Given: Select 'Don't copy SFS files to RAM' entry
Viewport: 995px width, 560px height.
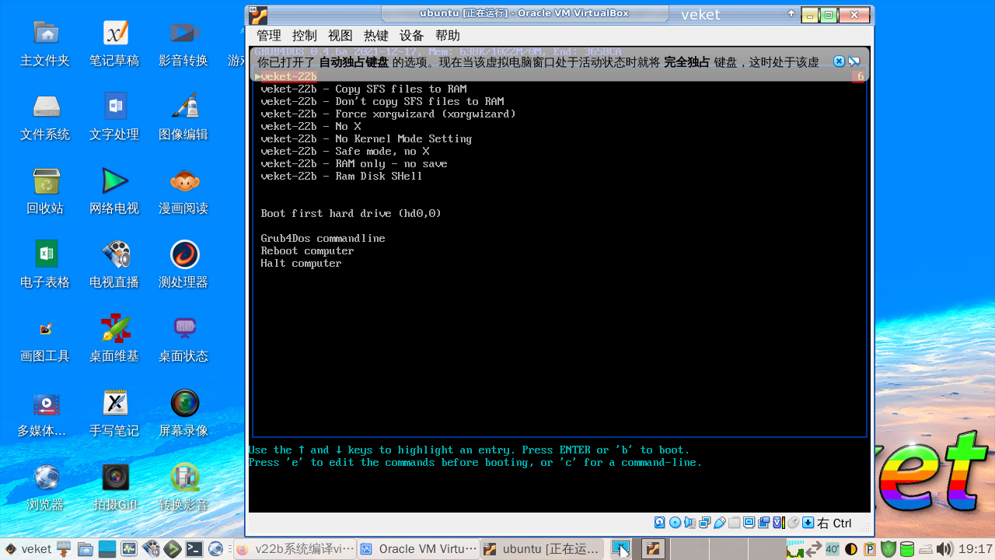Looking at the screenshot, I should point(382,101).
